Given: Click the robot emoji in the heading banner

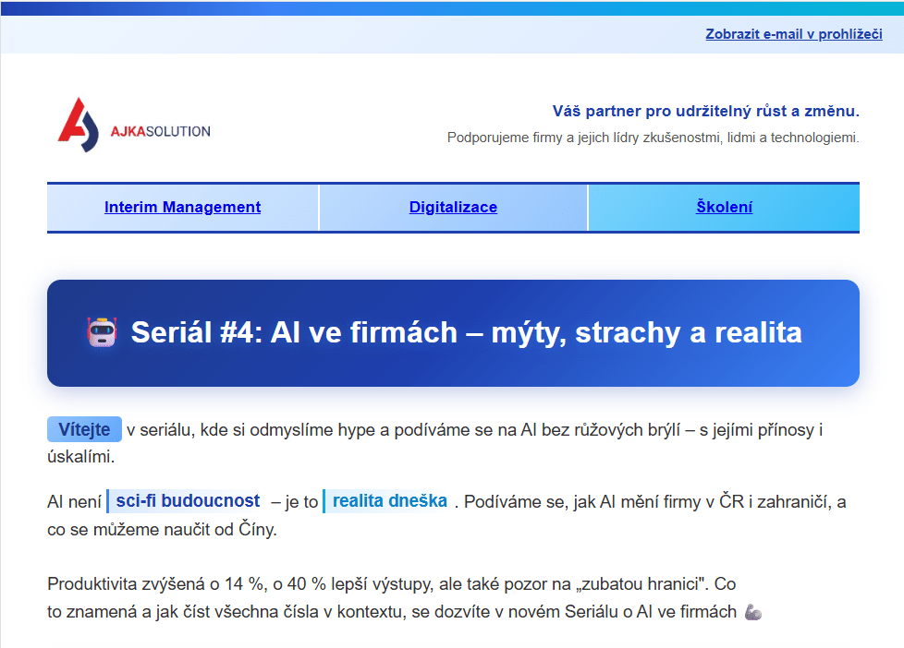Looking at the screenshot, I should (x=102, y=332).
